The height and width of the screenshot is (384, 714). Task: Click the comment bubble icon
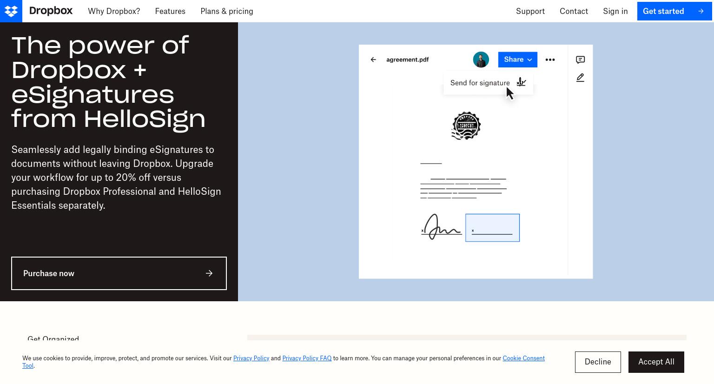[x=580, y=60]
